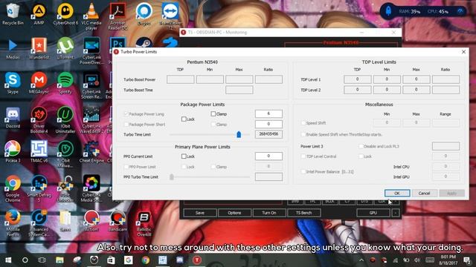Launch VLC media player from desktop
Screen dimensions: 476x267
click(91, 16)
